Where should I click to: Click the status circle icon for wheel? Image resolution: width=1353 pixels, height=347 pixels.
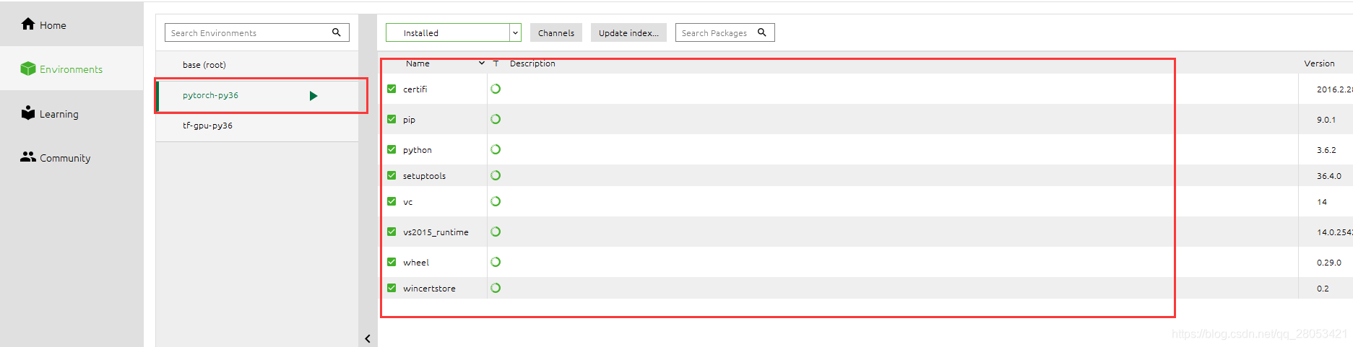pos(496,262)
